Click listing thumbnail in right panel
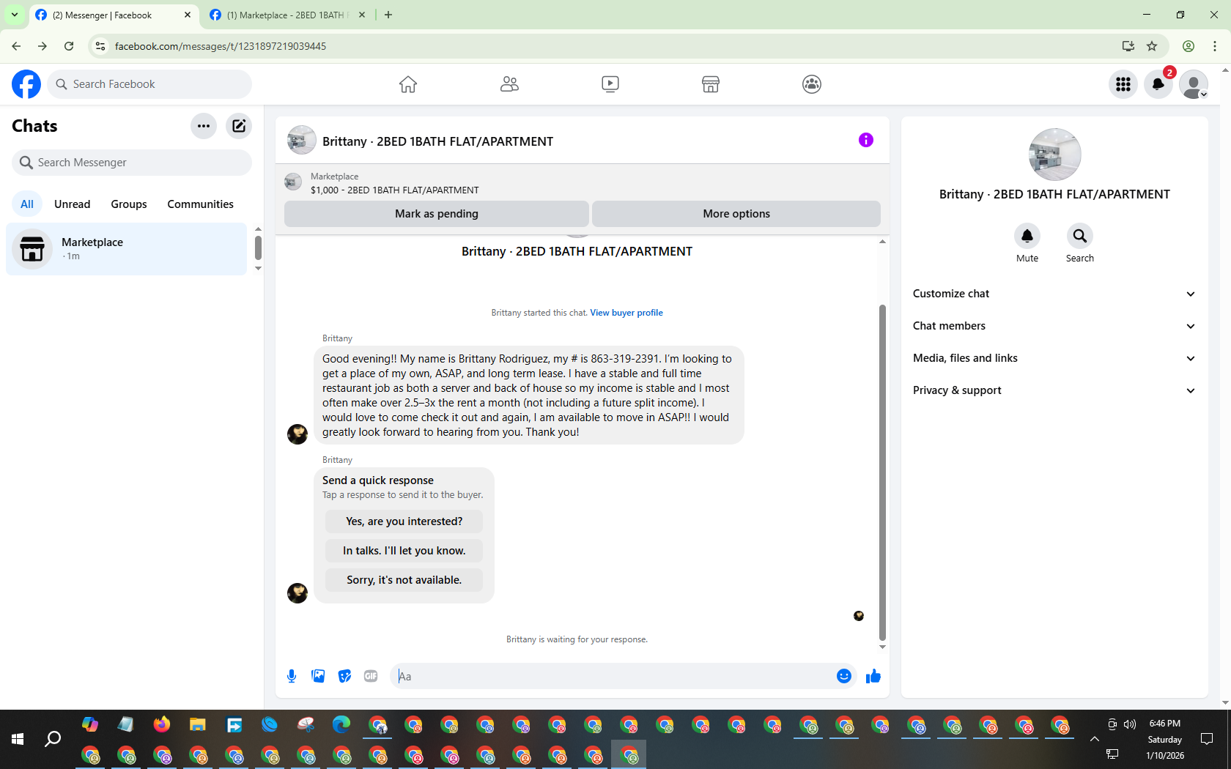 pyautogui.click(x=1055, y=155)
